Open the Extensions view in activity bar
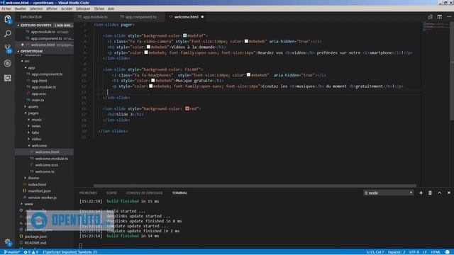This screenshot has width=454, height=255. click(8, 78)
